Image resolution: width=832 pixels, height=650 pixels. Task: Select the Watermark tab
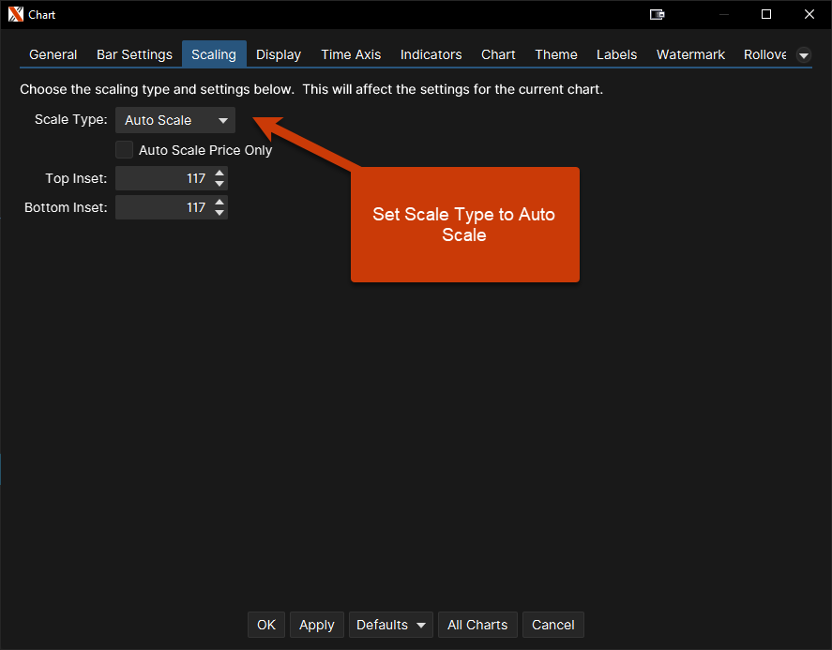pyautogui.click(x=690, y=54)
